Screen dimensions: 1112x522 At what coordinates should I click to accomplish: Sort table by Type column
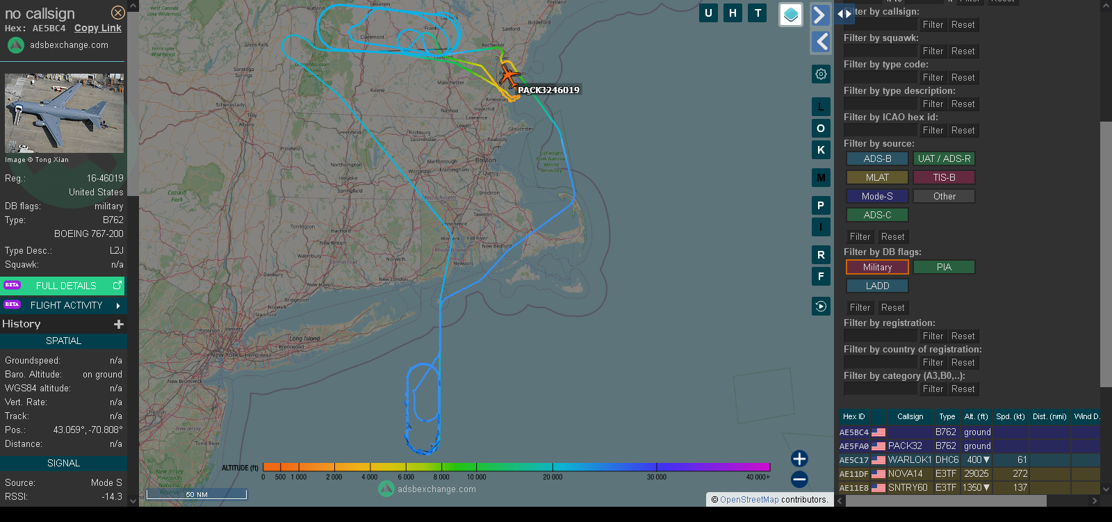[x=947, y=417]
